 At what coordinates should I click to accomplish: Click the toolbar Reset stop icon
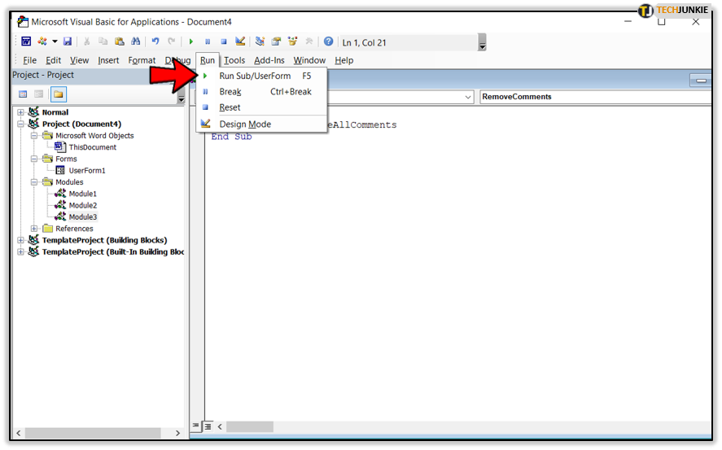[x=223, y=42]
